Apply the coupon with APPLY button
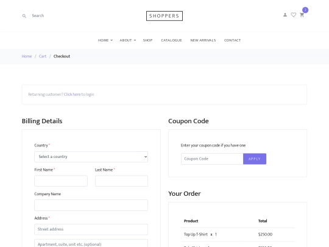This screenshot has width=329, height=247. (255, 159)
